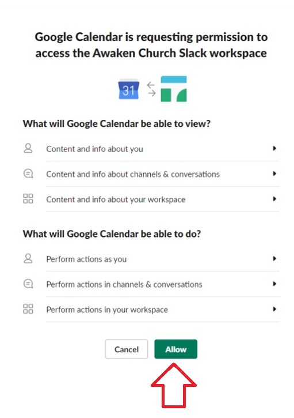Expand arrow for channels & conversations content
Image resolution: width=294 pixels, height=418 pixels.
click(274, 174)
